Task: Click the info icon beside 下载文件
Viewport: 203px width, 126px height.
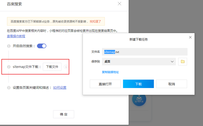Action: [x=66, y=67]
